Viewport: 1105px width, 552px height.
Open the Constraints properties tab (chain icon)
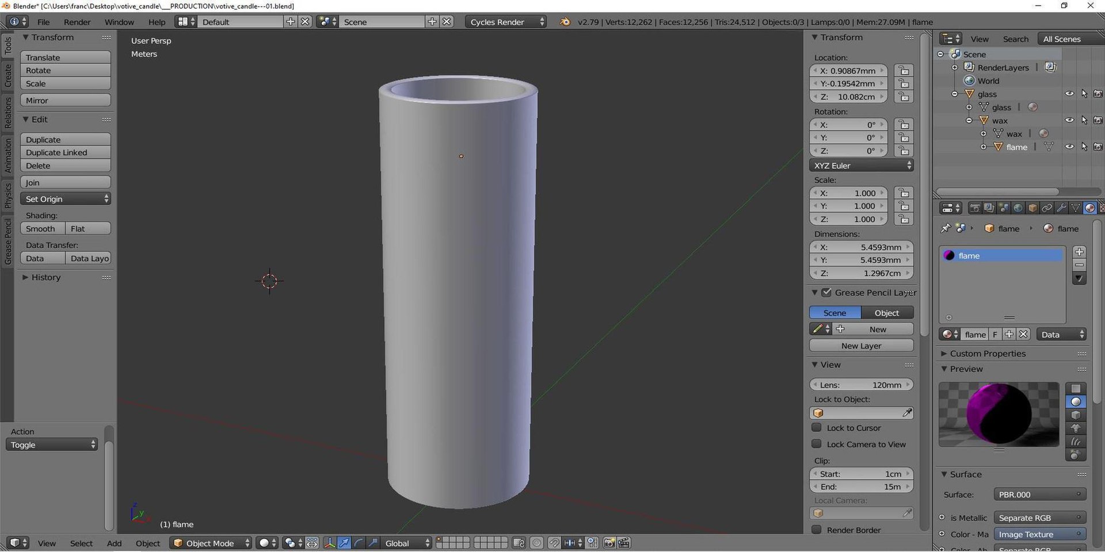point(1047,208)
